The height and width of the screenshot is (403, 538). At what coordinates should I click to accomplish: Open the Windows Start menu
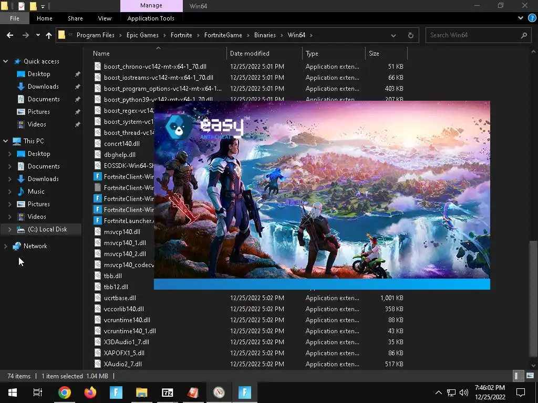click(13, 393)
